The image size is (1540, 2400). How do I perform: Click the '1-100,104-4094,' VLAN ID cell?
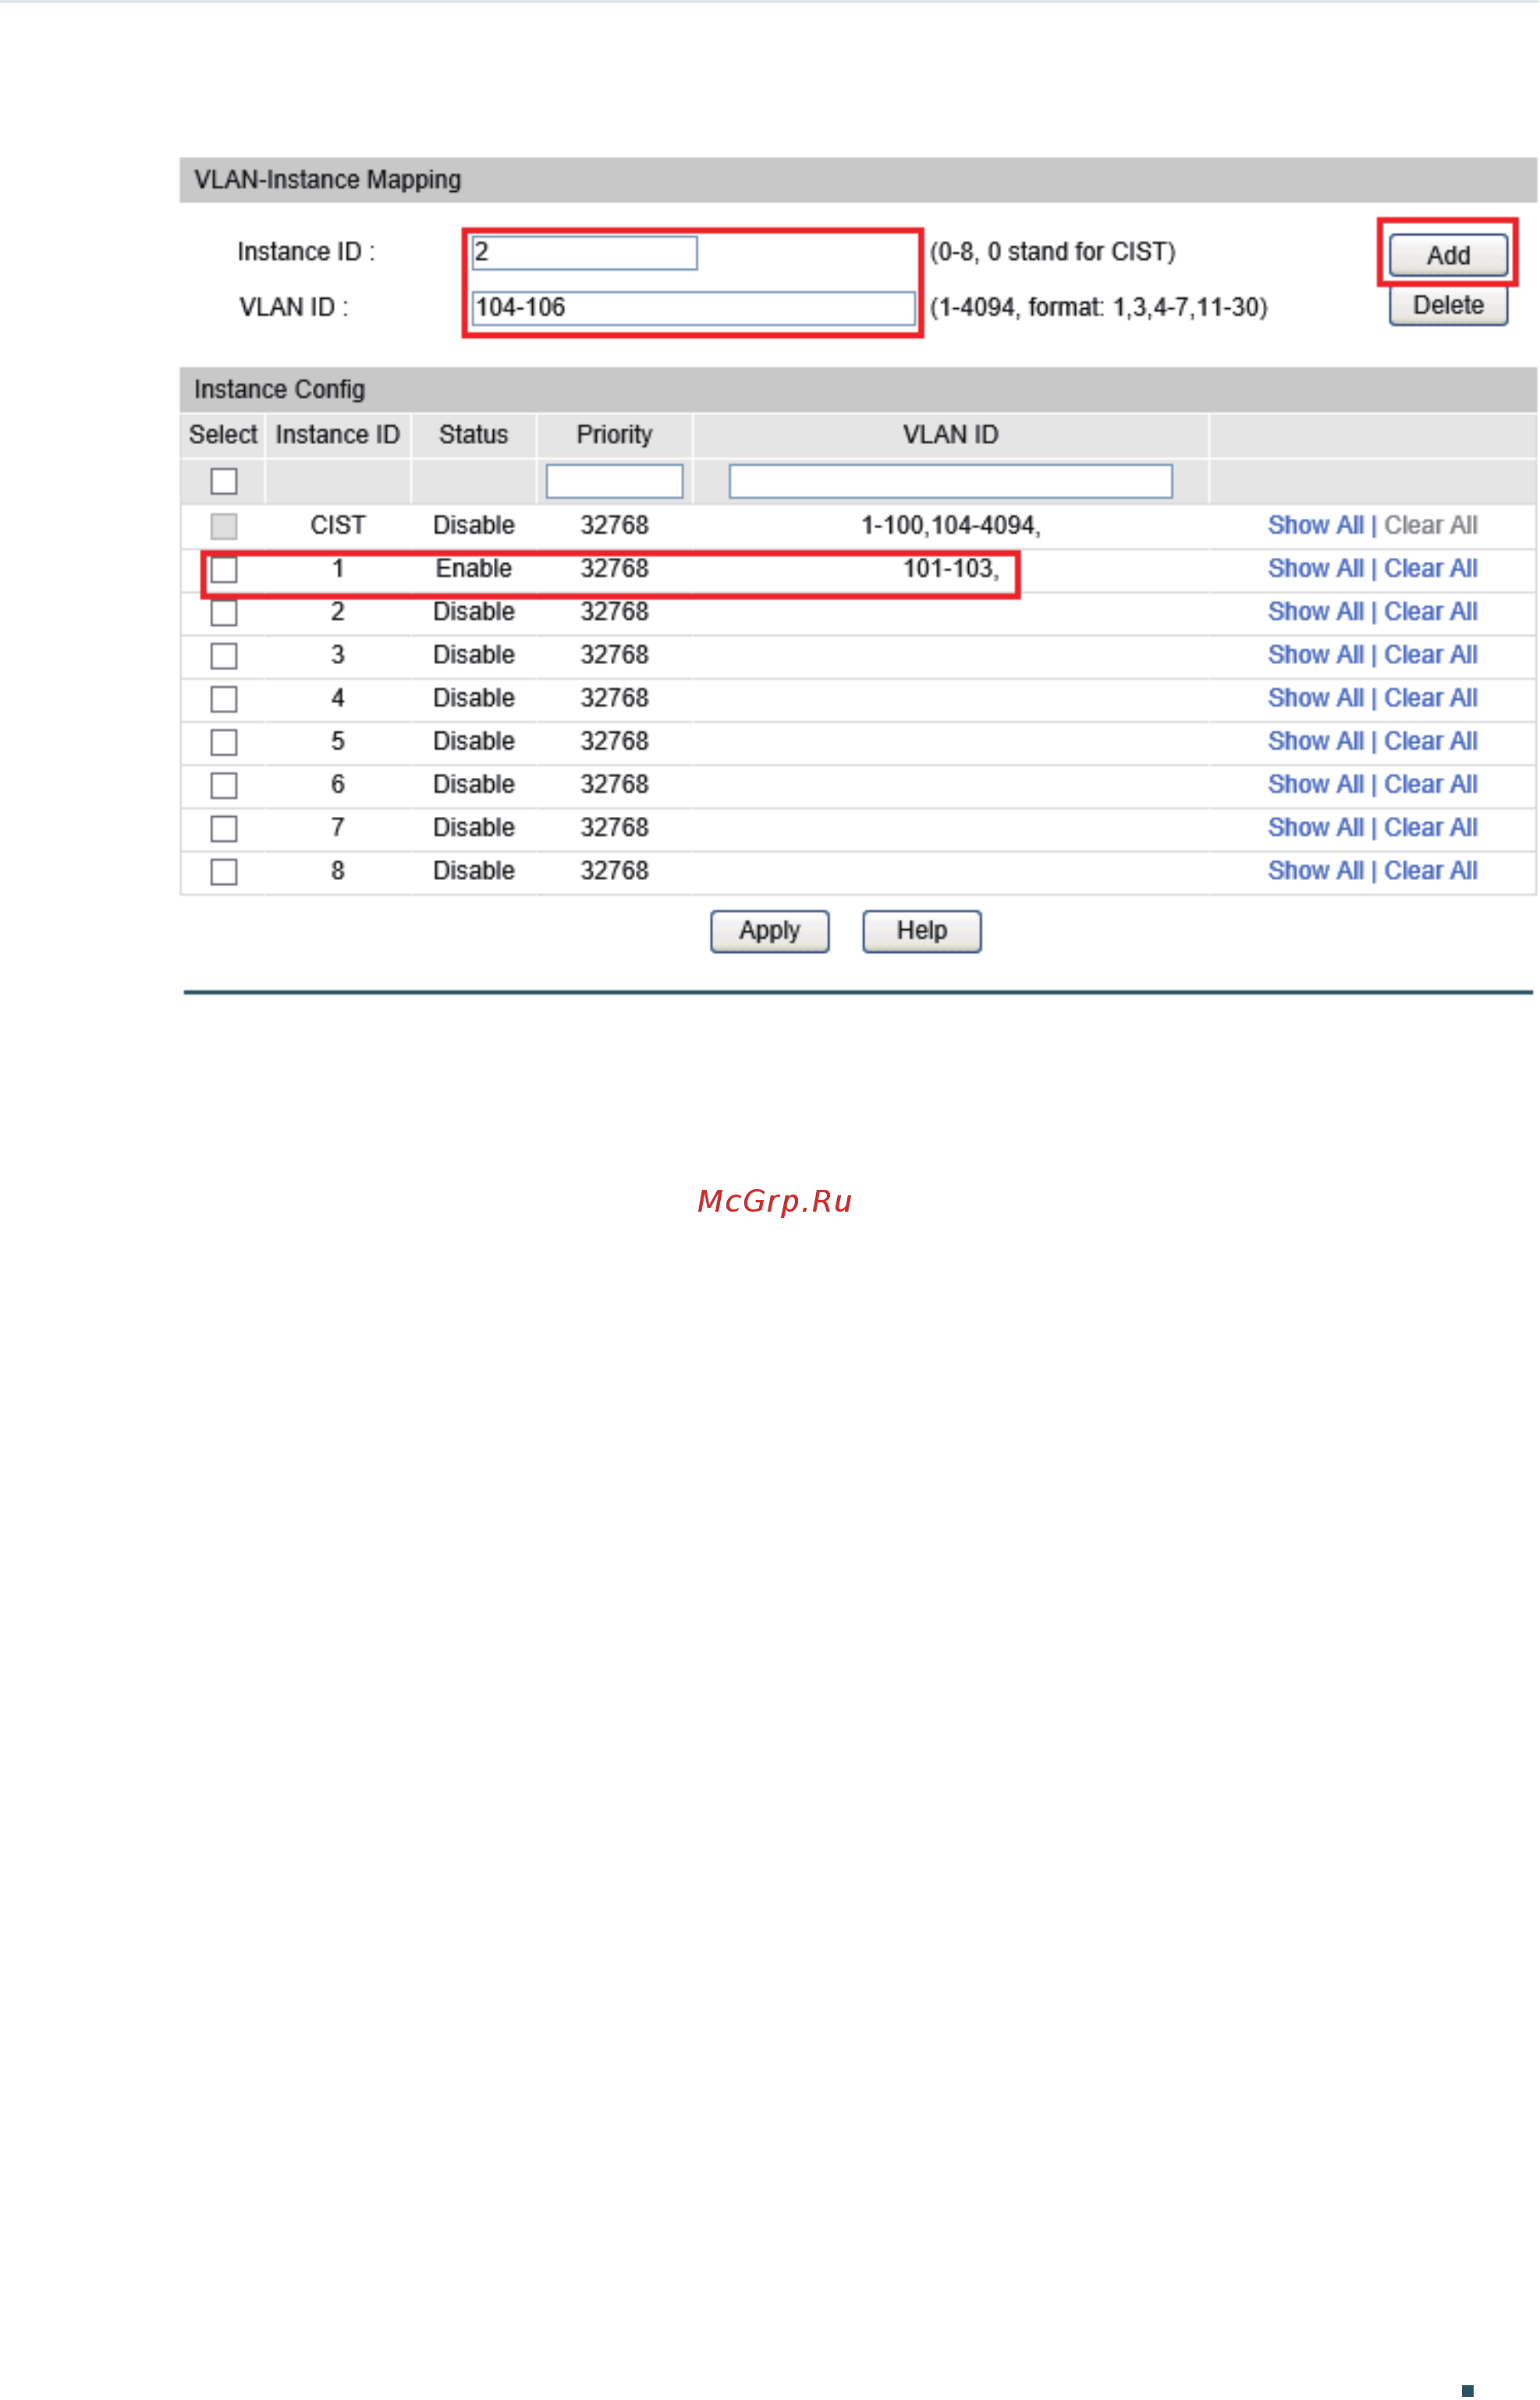click(x=950, y=525)
